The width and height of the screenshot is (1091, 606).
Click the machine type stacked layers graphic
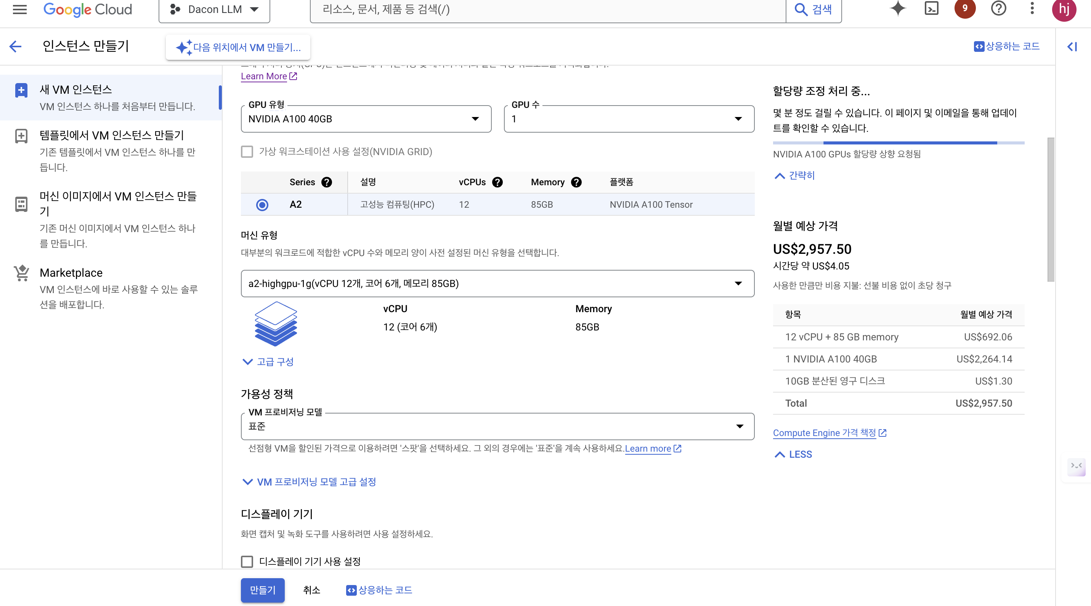pos(276,324)
